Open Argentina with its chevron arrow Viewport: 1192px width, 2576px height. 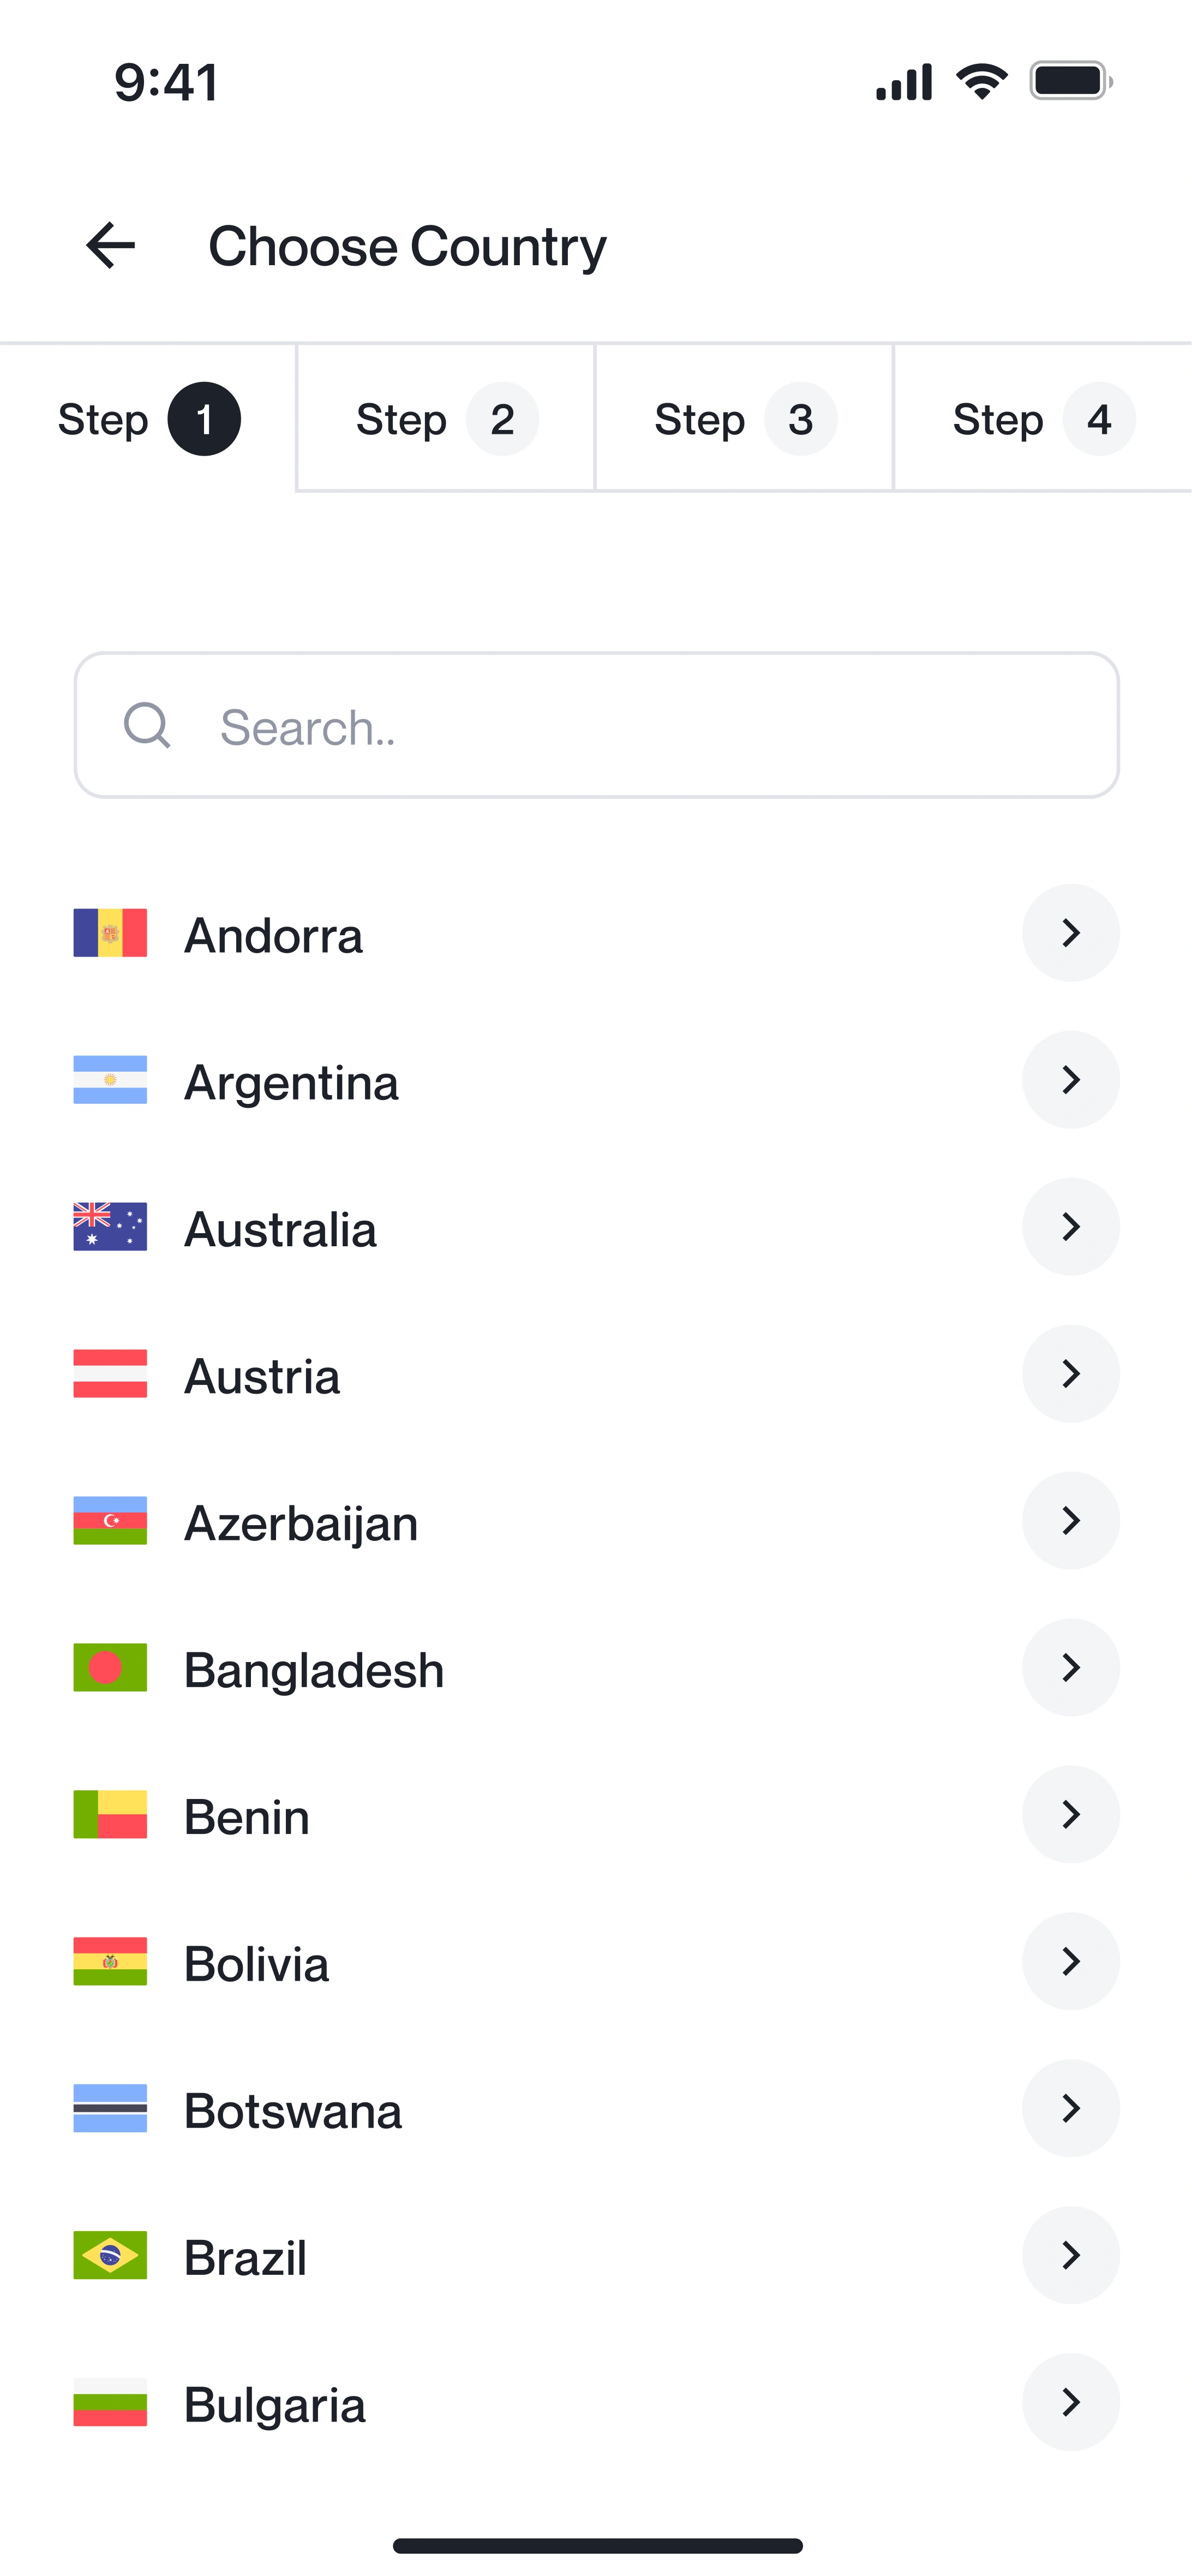click(x=1070, y=1080)
